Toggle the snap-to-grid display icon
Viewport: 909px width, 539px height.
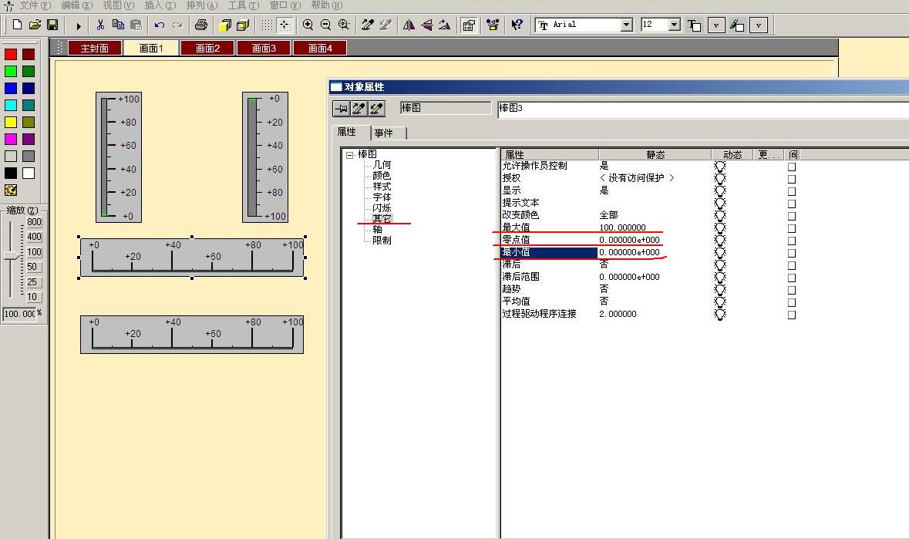coord(266,25)
